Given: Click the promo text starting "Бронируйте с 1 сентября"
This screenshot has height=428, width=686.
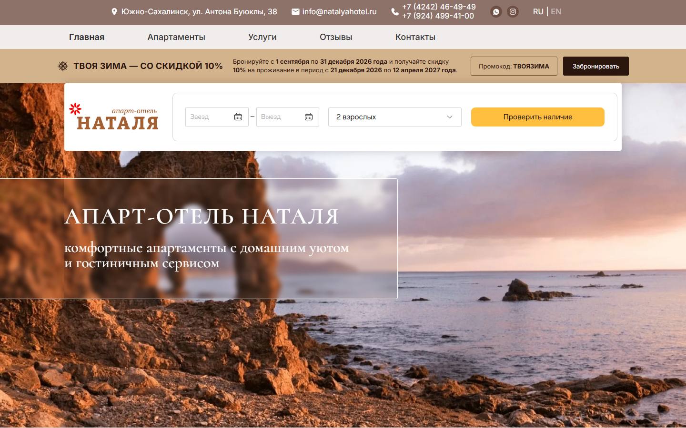Looking at the screenshot, I should coord(345,66).
